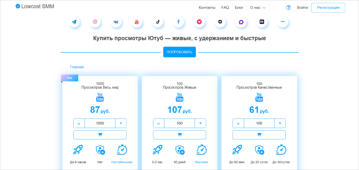The width and height of the screenshot is (359, 170).
Task: Click rocket icon above 0-3 час.
Action: 158,150
